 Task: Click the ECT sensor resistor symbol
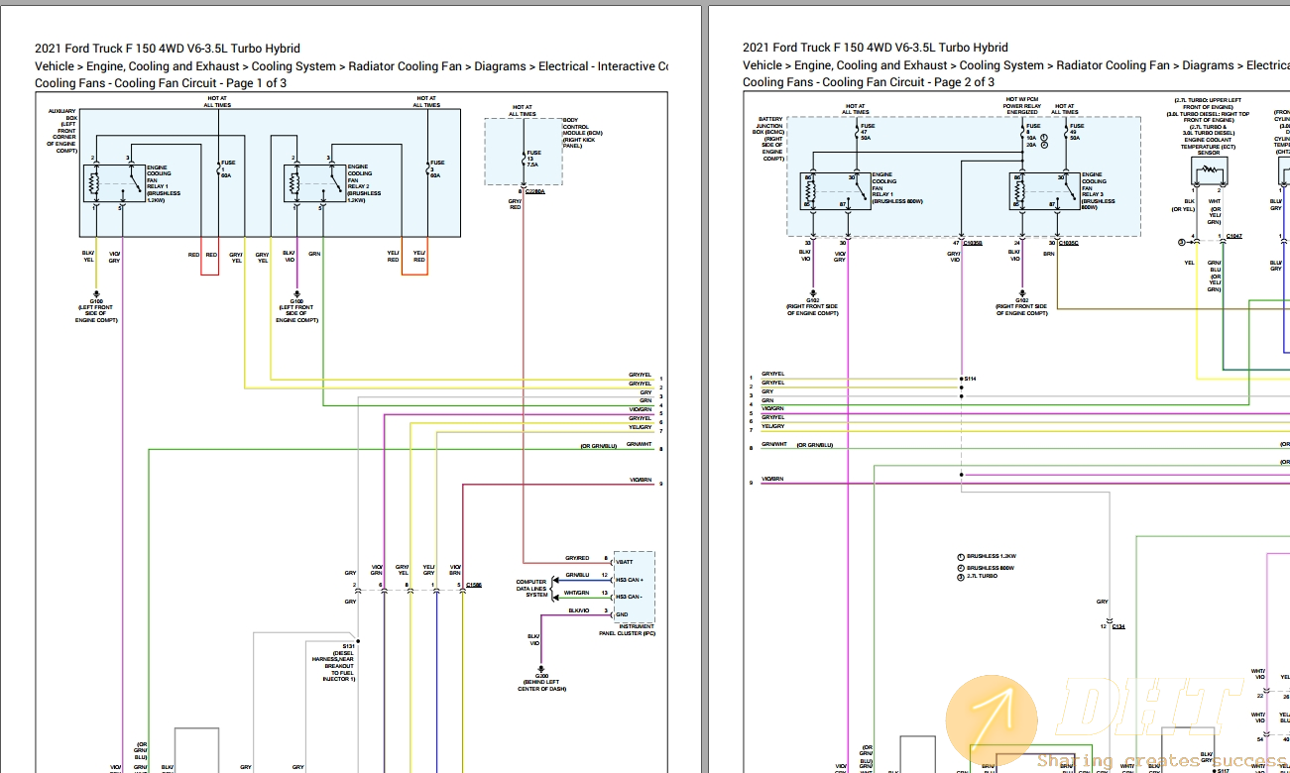1209,169
